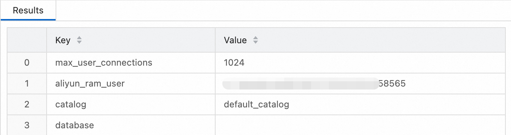The height and width of the screenshot is (135, 511).
Task: Select the max_user_connections key cell
Action: 131,63
